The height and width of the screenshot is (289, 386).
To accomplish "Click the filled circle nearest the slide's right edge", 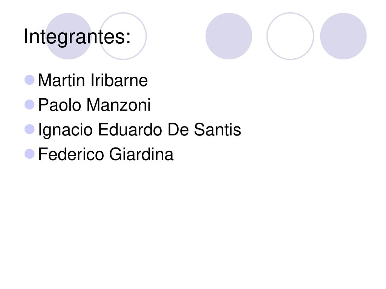I will 343,36.
